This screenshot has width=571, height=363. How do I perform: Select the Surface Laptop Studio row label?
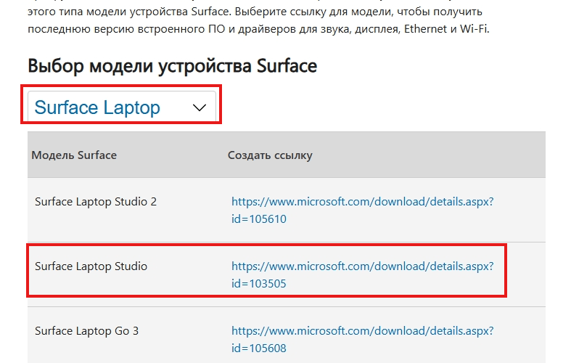coord(91,266)
